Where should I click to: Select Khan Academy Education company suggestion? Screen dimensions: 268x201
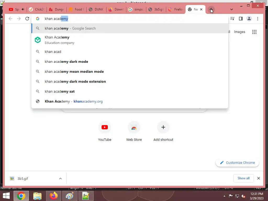[x=130, y=40]
